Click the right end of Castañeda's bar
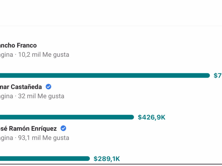The height and width of the screenshot is (166, 222). pyautogui.click(x=132, y=117)
